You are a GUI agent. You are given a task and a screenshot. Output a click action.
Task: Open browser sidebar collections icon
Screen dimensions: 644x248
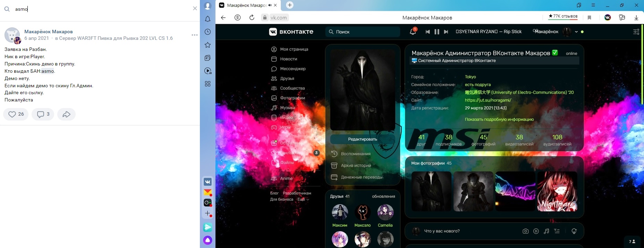(207, 58)
